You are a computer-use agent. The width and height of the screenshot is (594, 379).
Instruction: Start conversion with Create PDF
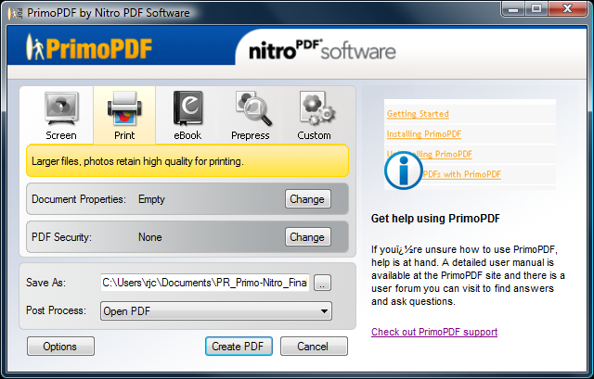coord(239,346)
